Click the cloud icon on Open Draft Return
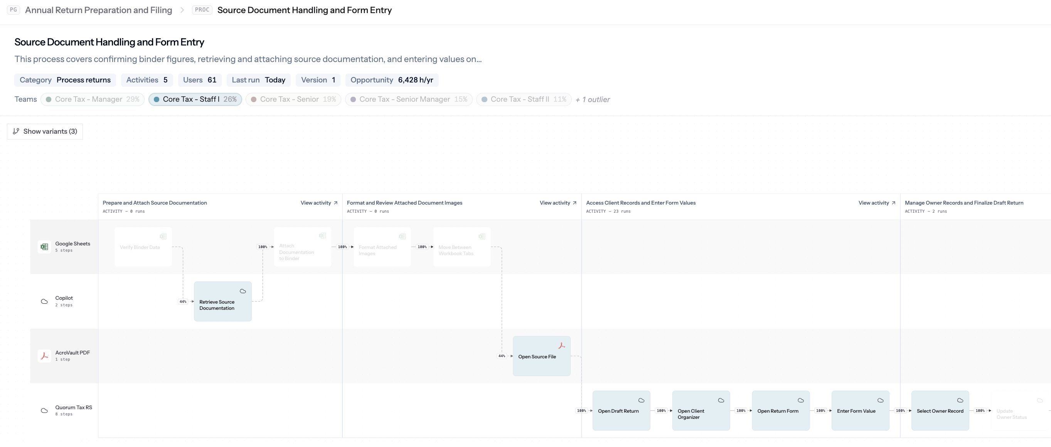 642,400
